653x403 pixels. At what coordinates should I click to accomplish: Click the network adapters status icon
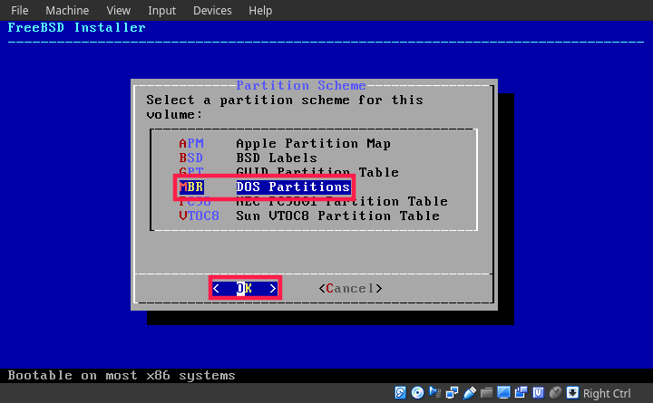pos(452,393)
